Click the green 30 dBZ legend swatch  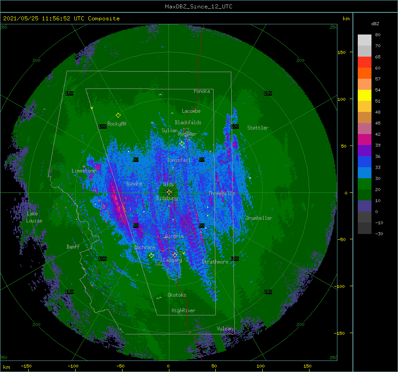[x=364, y=184]
